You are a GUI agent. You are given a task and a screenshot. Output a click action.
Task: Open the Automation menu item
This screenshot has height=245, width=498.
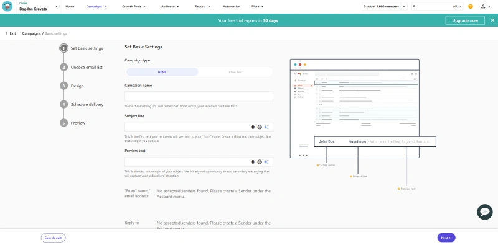pyautogui.click(x=232, y=6)
